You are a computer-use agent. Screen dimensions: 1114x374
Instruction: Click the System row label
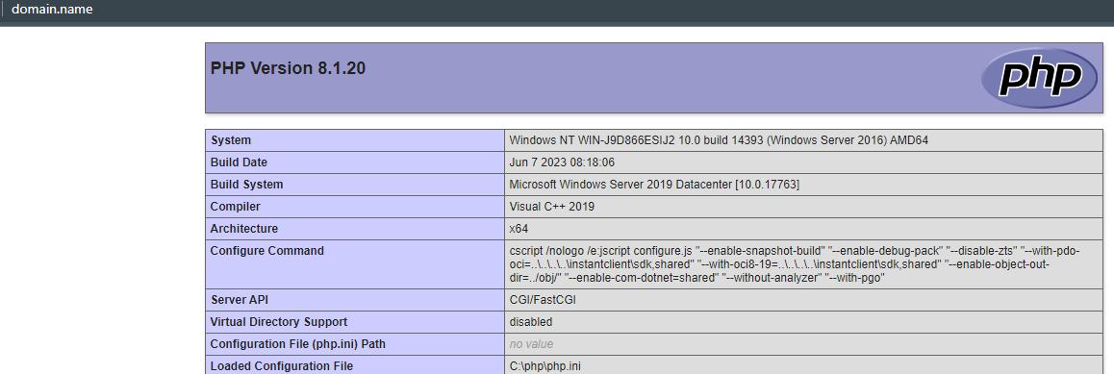pyautogui.click(x=230, y=140)
